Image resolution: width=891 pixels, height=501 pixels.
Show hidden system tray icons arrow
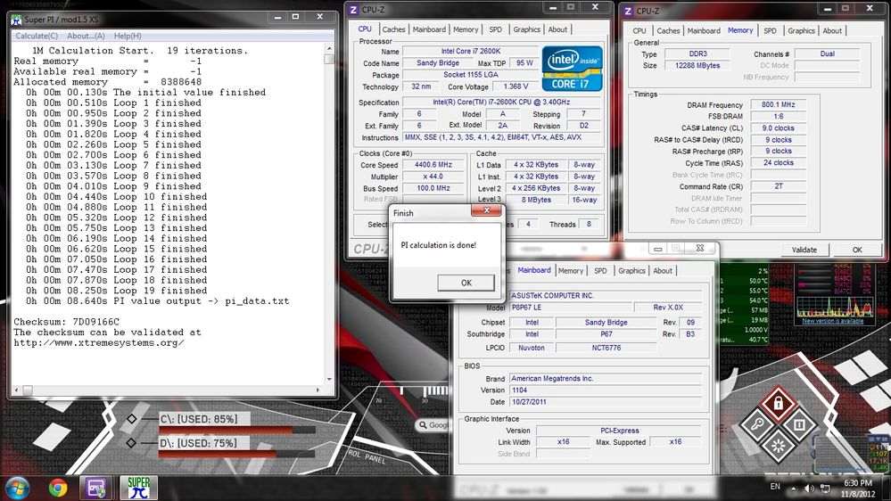pyautogui.click(x=793, y=488)
